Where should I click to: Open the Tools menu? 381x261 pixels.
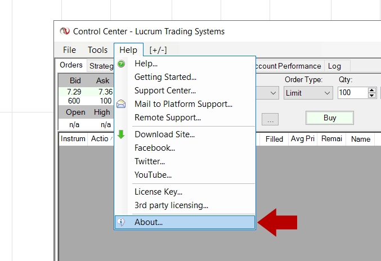point(98,50)
